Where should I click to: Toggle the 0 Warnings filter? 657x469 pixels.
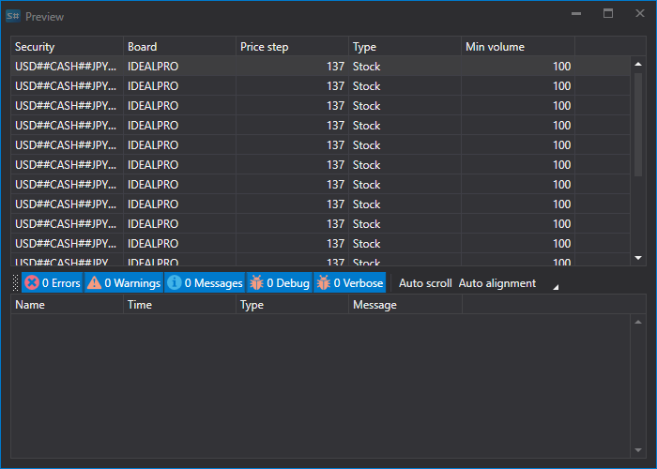(x=124, y=283)
